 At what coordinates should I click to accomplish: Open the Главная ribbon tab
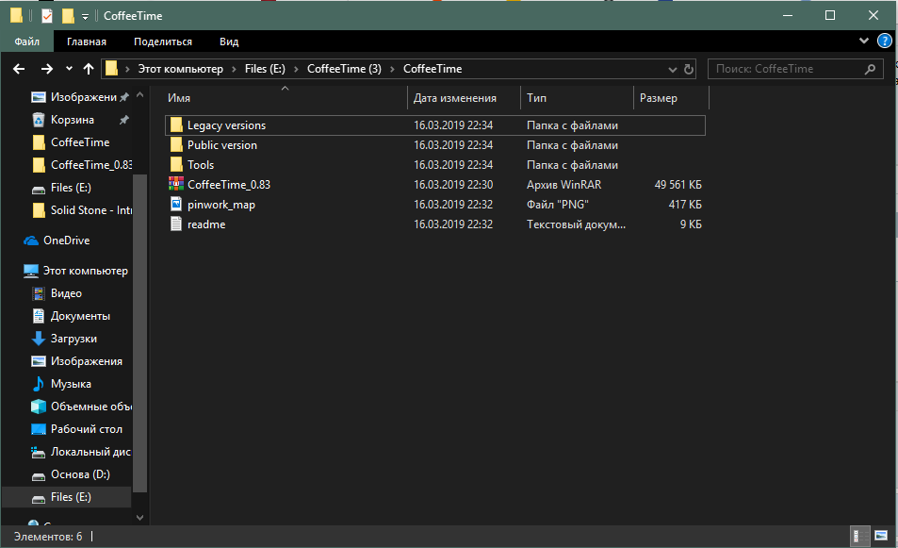[x=87, y=42]
